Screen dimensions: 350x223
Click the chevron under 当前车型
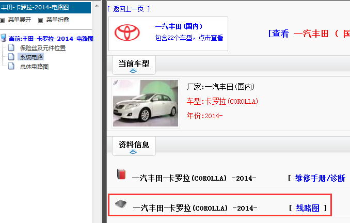pyautogui.click(x=133, y=71)
